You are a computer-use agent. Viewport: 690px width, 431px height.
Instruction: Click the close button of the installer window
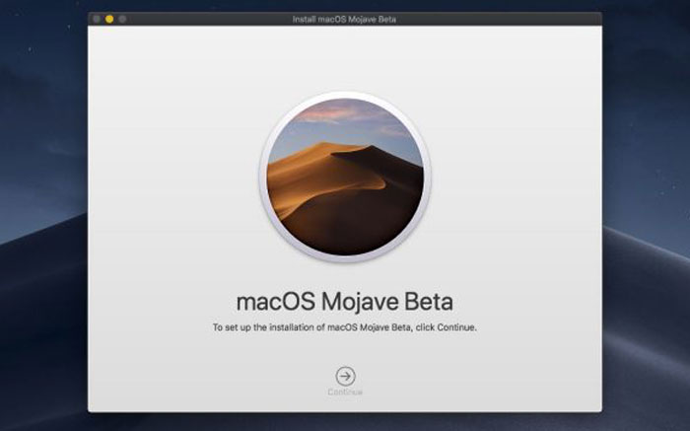pos(97,19)
